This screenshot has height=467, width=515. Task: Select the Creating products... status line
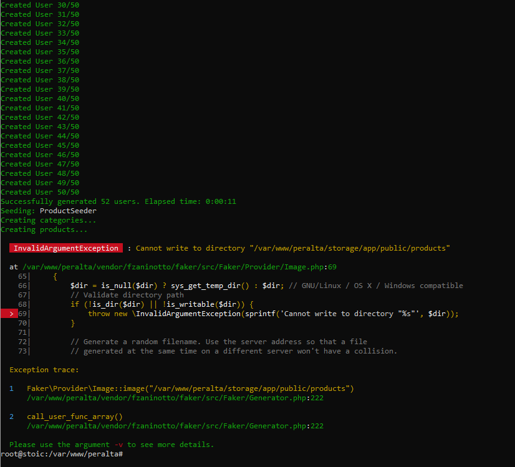(x=44, y=229)
